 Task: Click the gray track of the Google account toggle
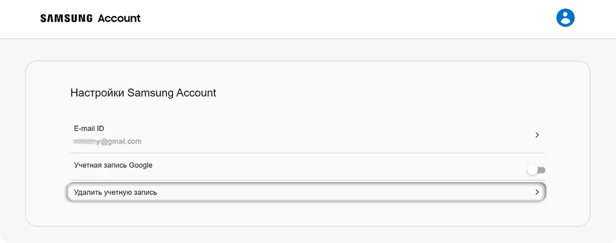point(541,170)
